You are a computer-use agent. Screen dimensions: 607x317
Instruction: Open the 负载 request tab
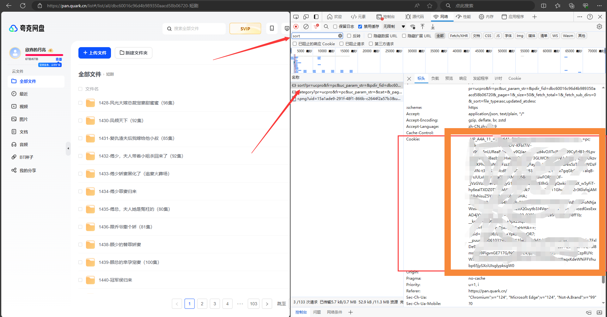pos(435,78)
